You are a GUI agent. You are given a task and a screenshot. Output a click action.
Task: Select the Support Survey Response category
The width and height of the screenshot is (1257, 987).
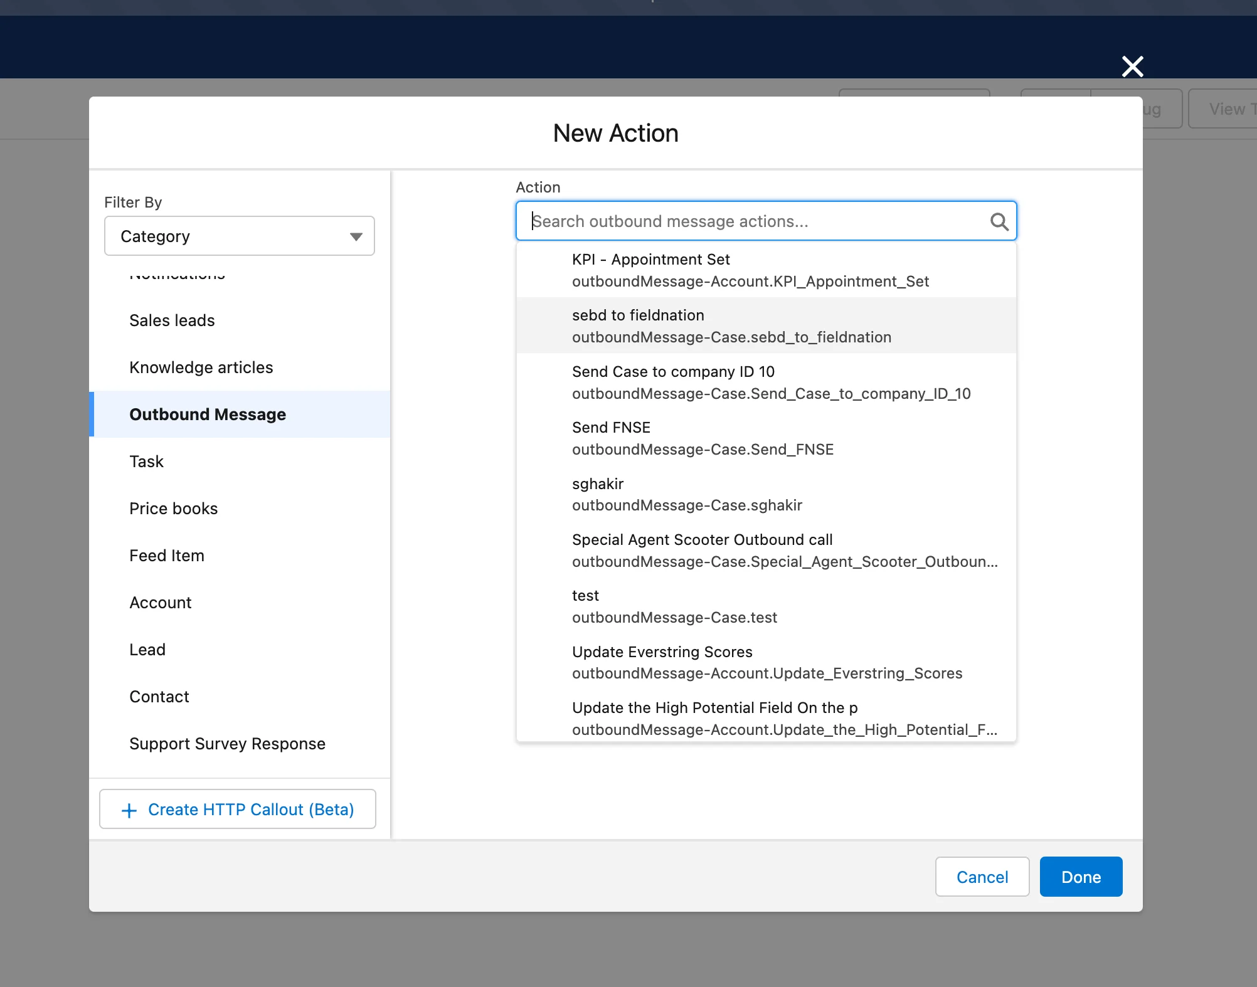227,744
